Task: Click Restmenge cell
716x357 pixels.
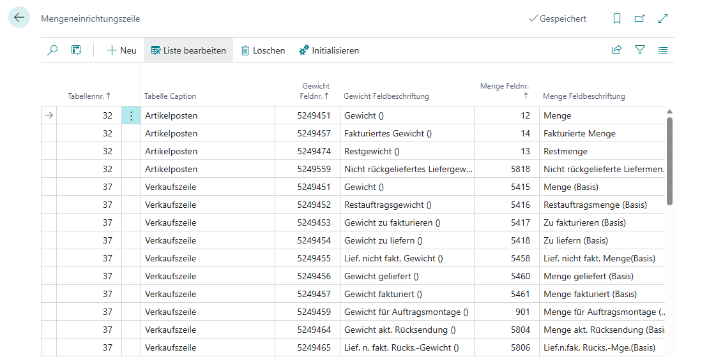Action: pyautogui.click(x=602, y=151)
